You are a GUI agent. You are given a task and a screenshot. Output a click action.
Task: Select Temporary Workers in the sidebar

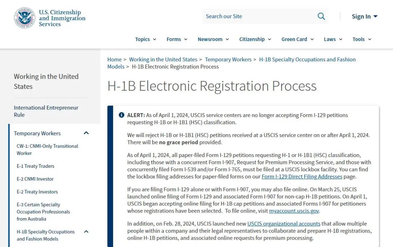(x=37, y=133)
